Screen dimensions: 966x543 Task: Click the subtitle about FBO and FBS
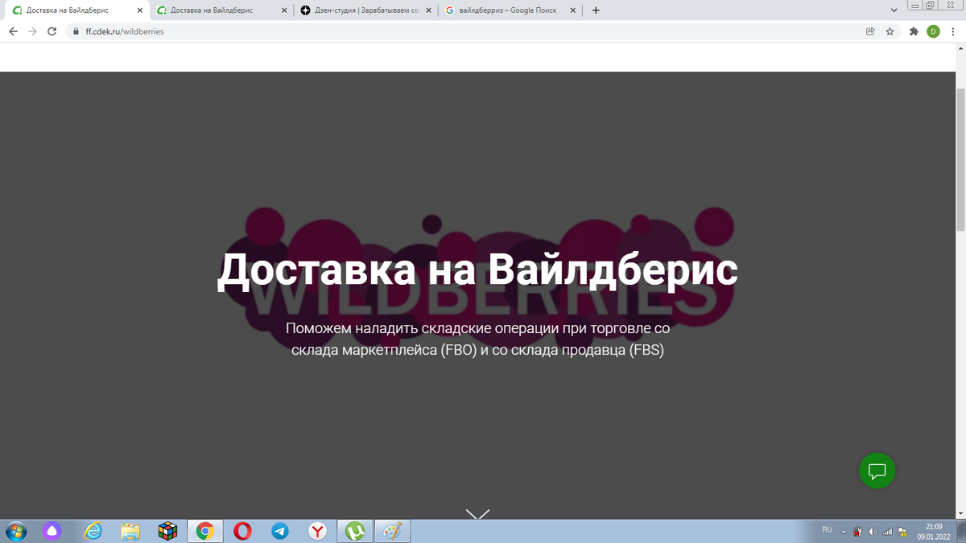pyautogui.click(x=477, y=339)
